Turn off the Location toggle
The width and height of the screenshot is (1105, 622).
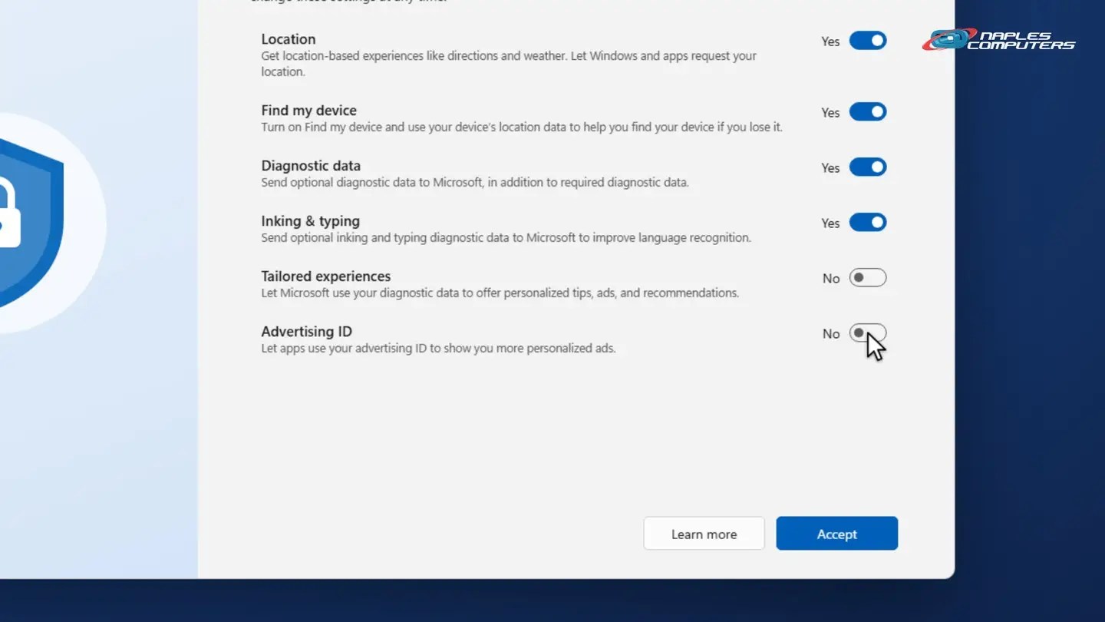[868, 41]
